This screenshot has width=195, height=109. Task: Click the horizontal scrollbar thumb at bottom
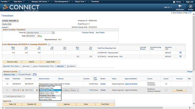point(84,108)
